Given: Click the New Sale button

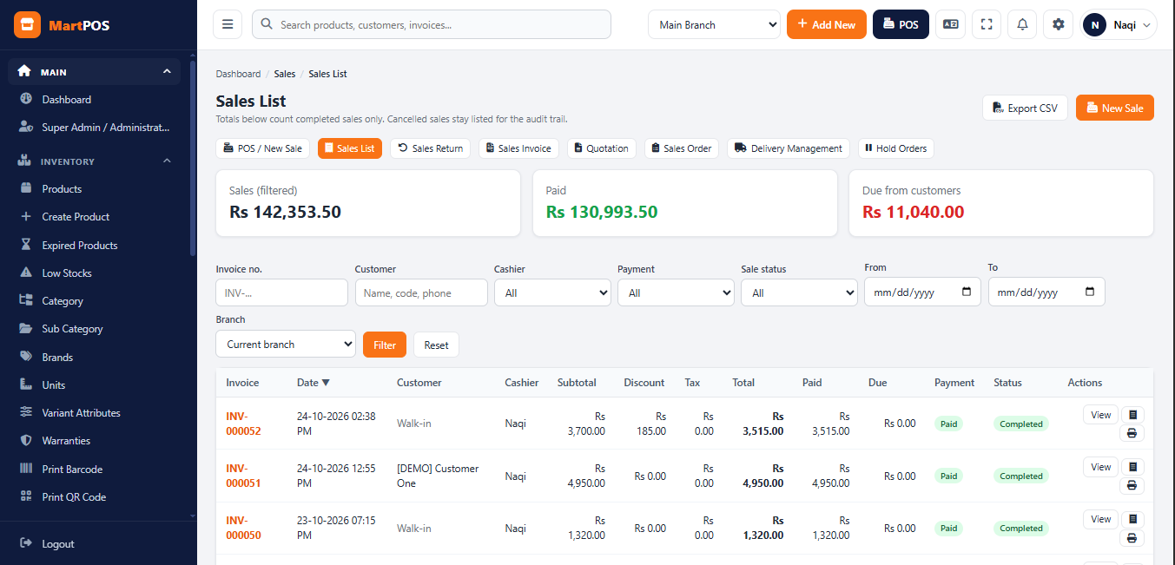Looking at the screenshot, I should pos(1114,108).
